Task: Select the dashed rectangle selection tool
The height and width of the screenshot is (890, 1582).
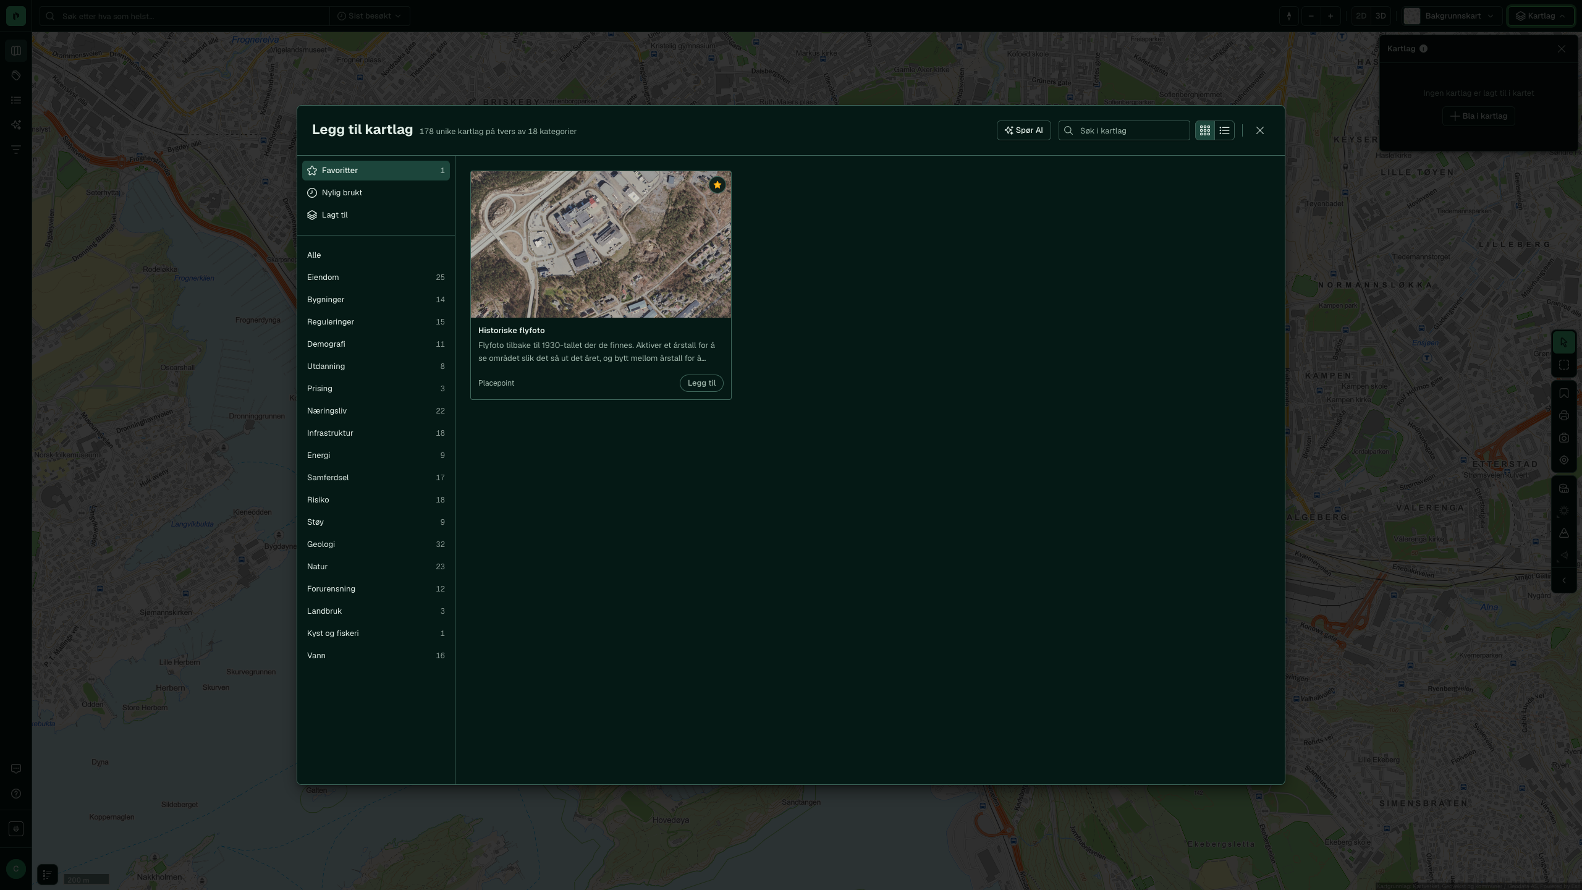Action: click(x=1564, y=365)
